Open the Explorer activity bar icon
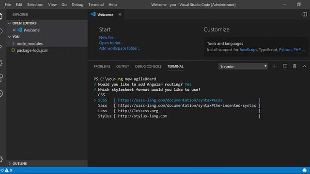This screenshot has width=310, height=174. pyautogui.click(x=1, y=16)
